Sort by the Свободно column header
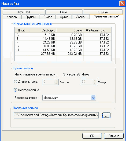 pos(43,30)
